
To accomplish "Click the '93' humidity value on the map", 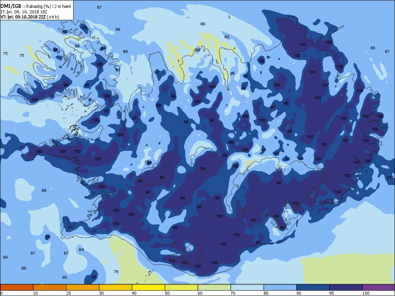I will tap(263, 150).
